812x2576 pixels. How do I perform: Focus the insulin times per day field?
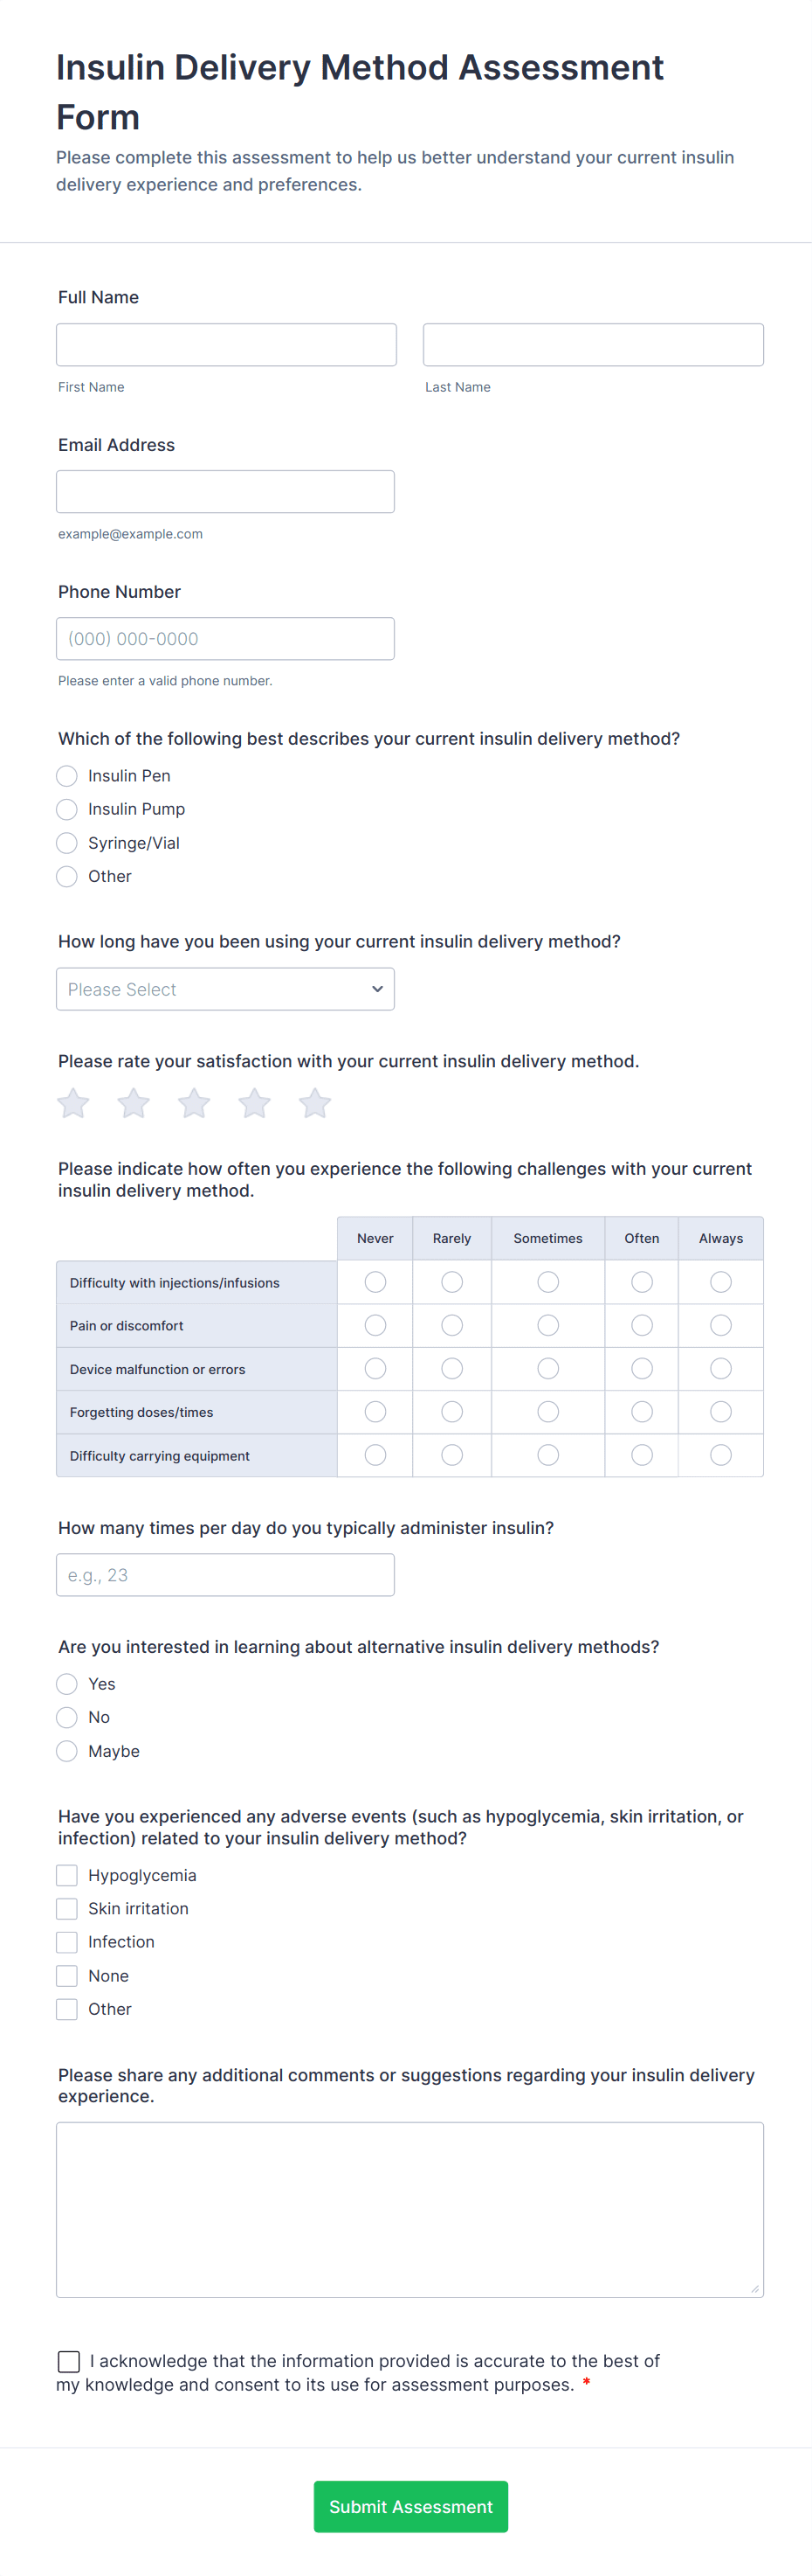pos(226,1575)
